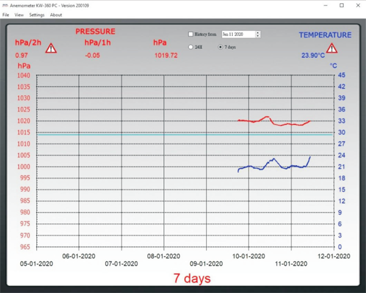Open the Settings menu

37,15
